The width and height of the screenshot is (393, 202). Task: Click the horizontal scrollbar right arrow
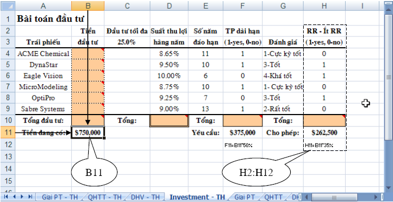[376, 197]
